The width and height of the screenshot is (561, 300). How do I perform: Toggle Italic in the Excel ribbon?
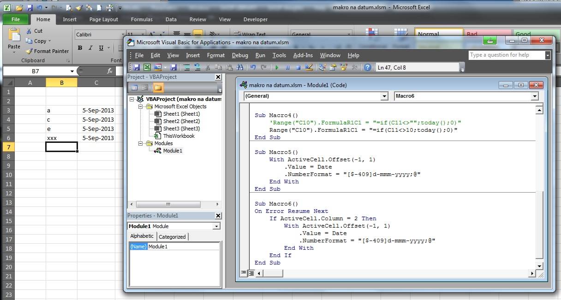90,47
